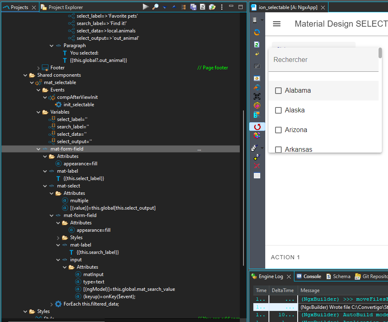The width and height of the screenshot is (388, 322).
Task: Collapse the mat-form-field tree node
Action: (x=39, y=149)
